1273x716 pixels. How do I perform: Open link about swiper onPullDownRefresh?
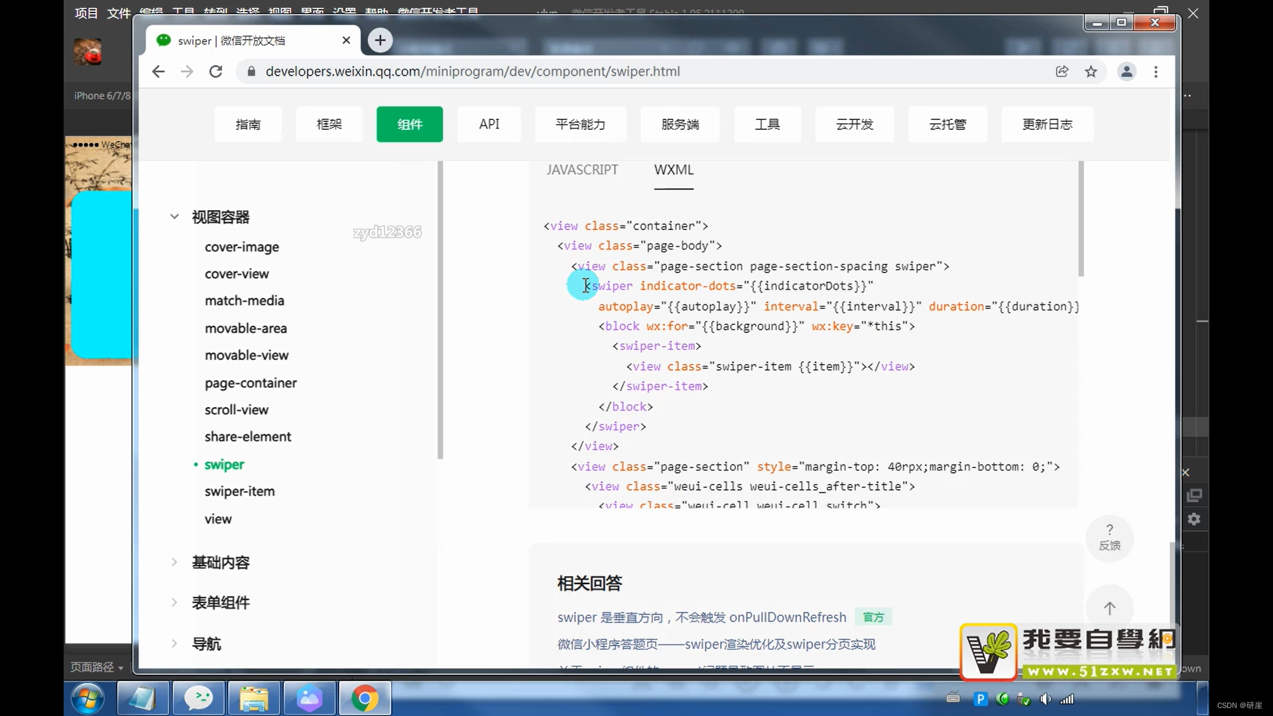(x=701, y=617)
